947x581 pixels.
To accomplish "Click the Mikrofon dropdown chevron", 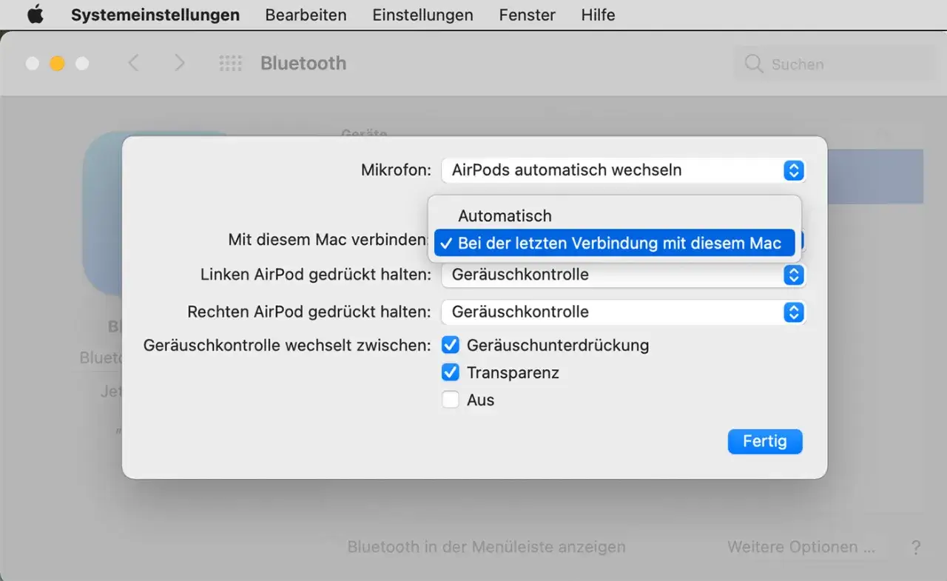I will (x=793, y=170).
